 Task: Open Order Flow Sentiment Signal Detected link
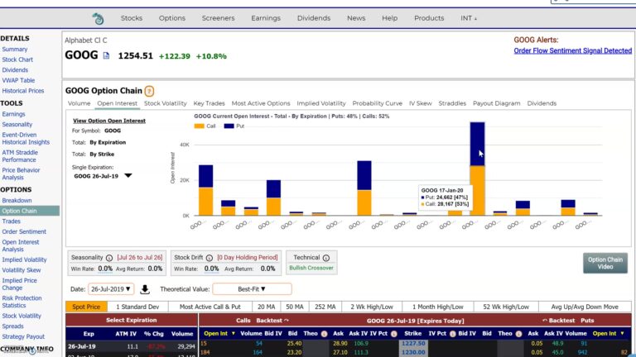pos(573,50)
